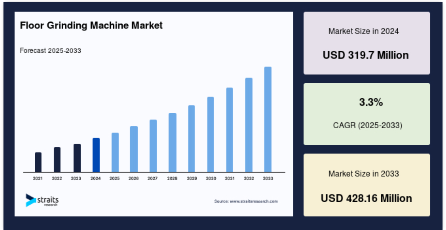Click the Market Size in 2033 card
446x230 pixels.
pos(367,185)
